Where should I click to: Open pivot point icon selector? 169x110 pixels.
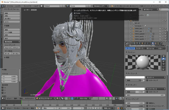tap(63, 98)
